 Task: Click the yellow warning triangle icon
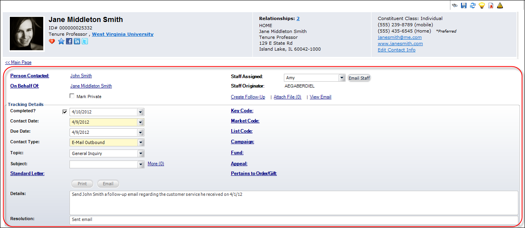500,5
